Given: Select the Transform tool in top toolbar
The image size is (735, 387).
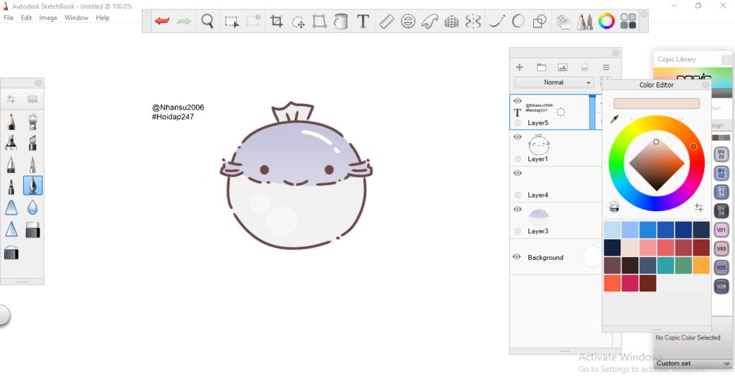Looking at the screenshot, I should [319, 21].
